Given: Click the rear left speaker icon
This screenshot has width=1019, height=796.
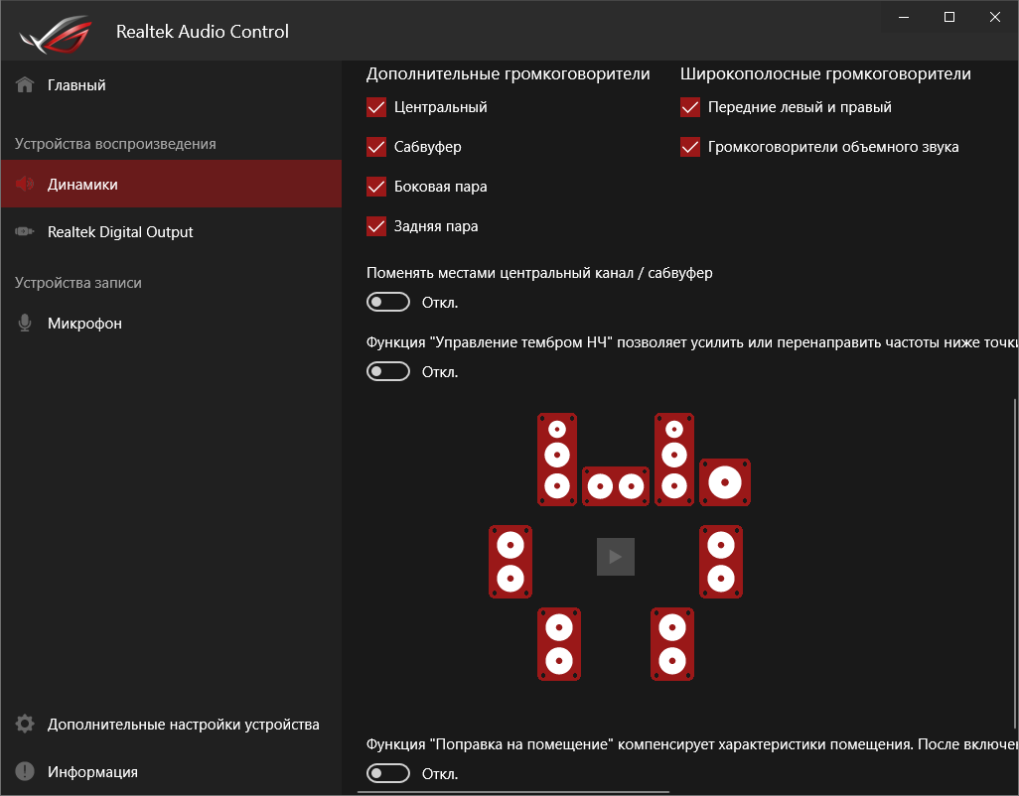Looking at the screenshot, I should [x=559, y=644].
